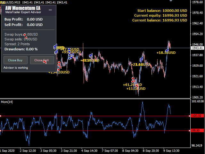Click the 1921.60 price scale label

[x=197, y=76]
